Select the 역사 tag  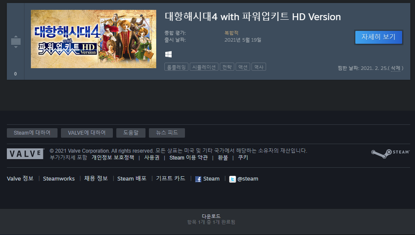pos(259,67)
